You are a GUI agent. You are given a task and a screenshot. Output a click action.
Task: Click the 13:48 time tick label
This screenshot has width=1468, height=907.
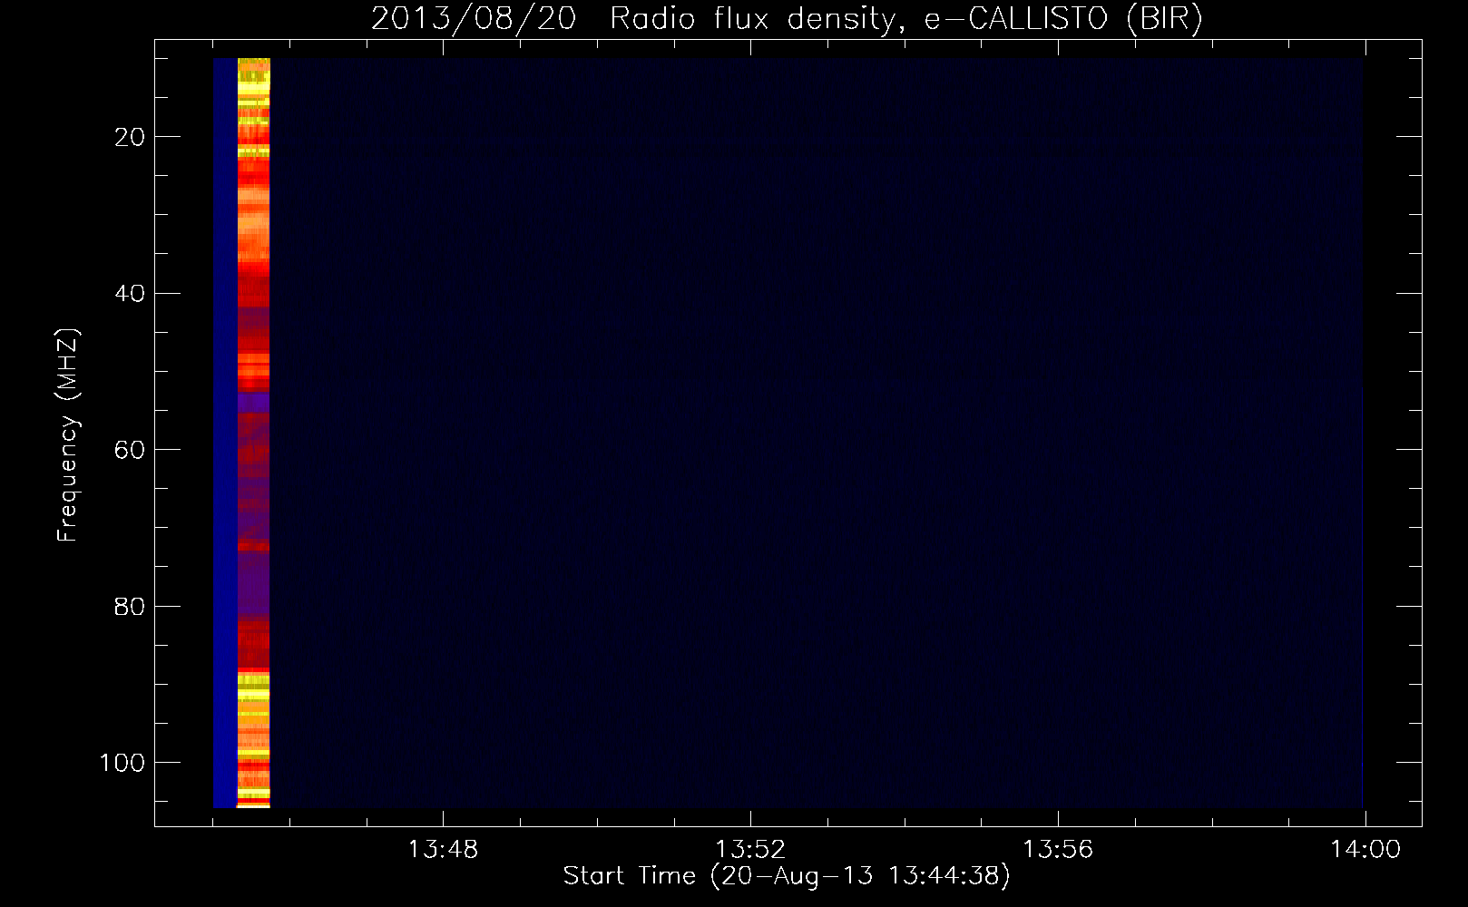443,850
